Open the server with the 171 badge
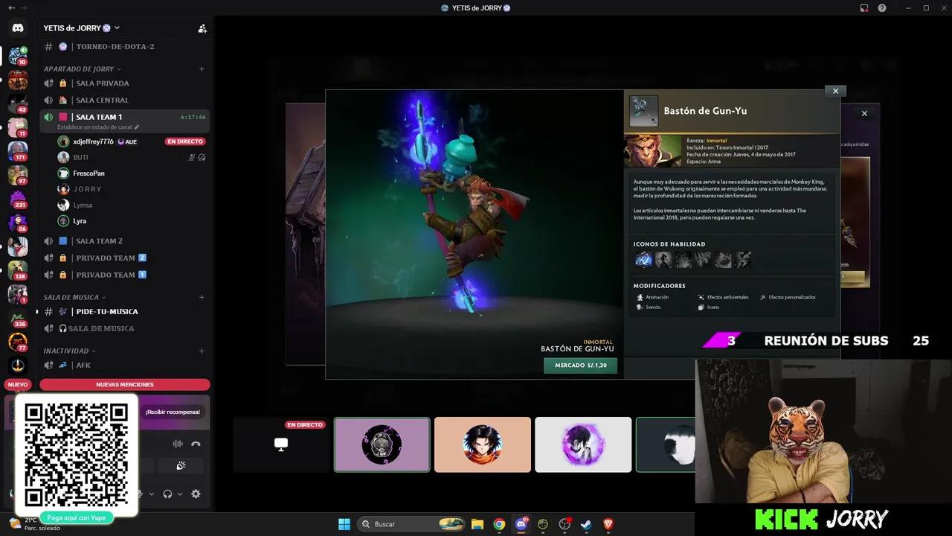Viewport: 952px width, 536px height. [x=18, y=150]
